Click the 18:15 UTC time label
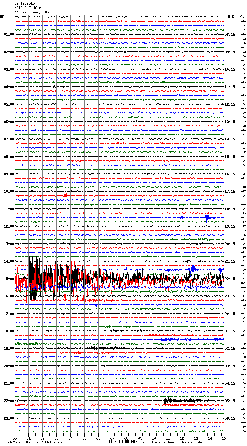The height and width of the screenshot is (446, 247). pyautogui.click(x=230, y=209)
